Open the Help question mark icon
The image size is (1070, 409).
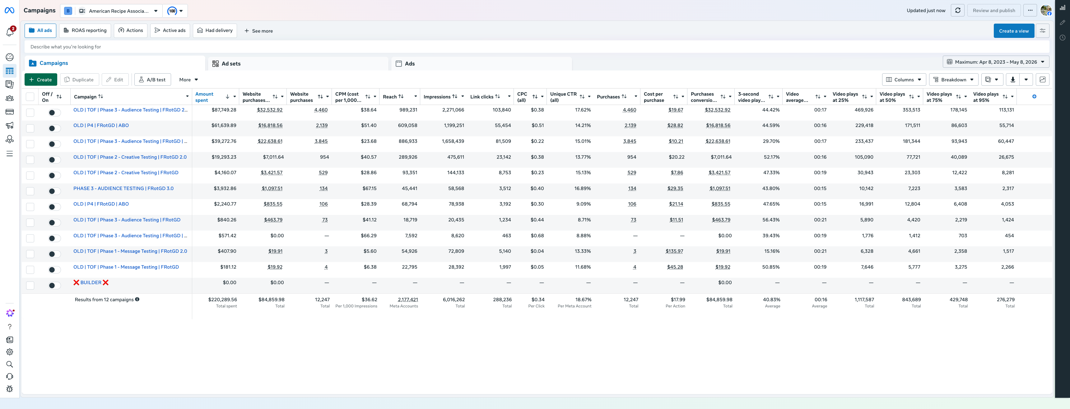[10, 327]
